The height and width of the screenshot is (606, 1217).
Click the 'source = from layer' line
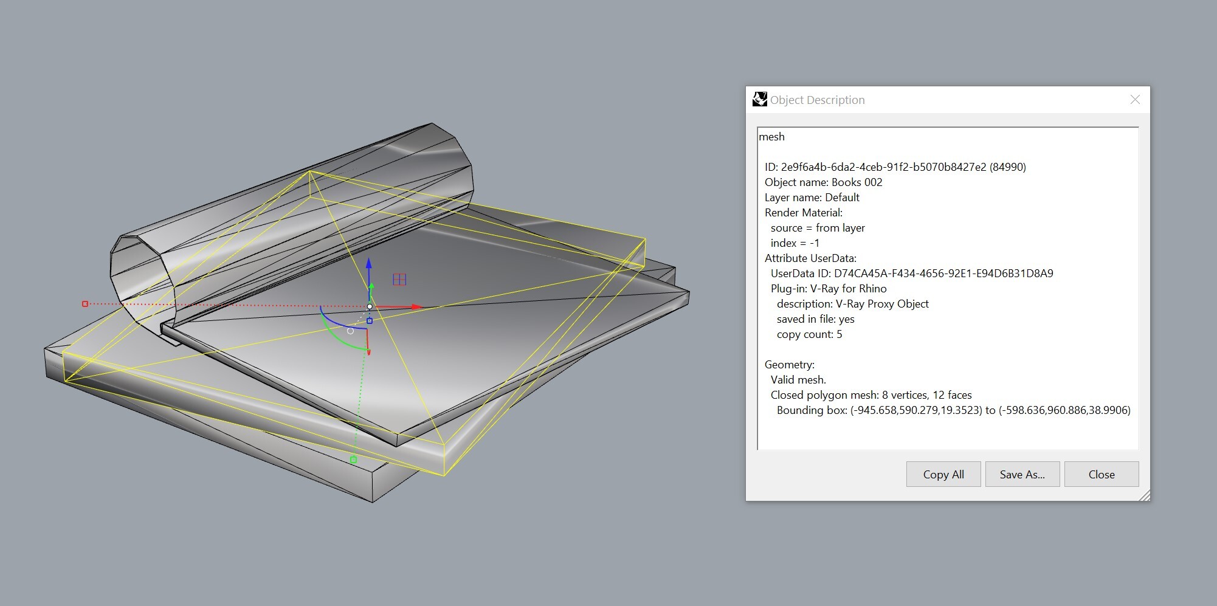818,228
